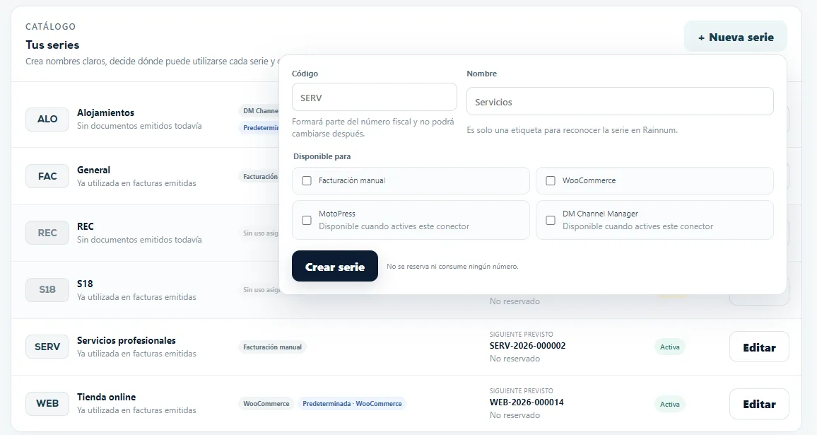Click Activa status badge for WEB series
817x435 pixels.
pos(669,404)
